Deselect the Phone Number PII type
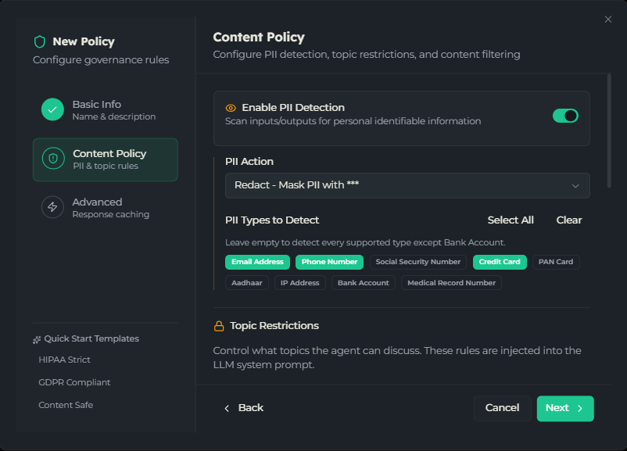The height and width of the screenshot is (451, 627). coord(329,262)
